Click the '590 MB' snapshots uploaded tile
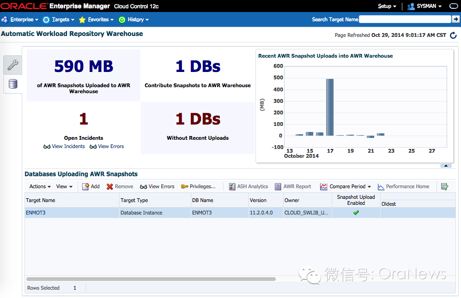Screen dimensions: 461x298 coord(84,76)
